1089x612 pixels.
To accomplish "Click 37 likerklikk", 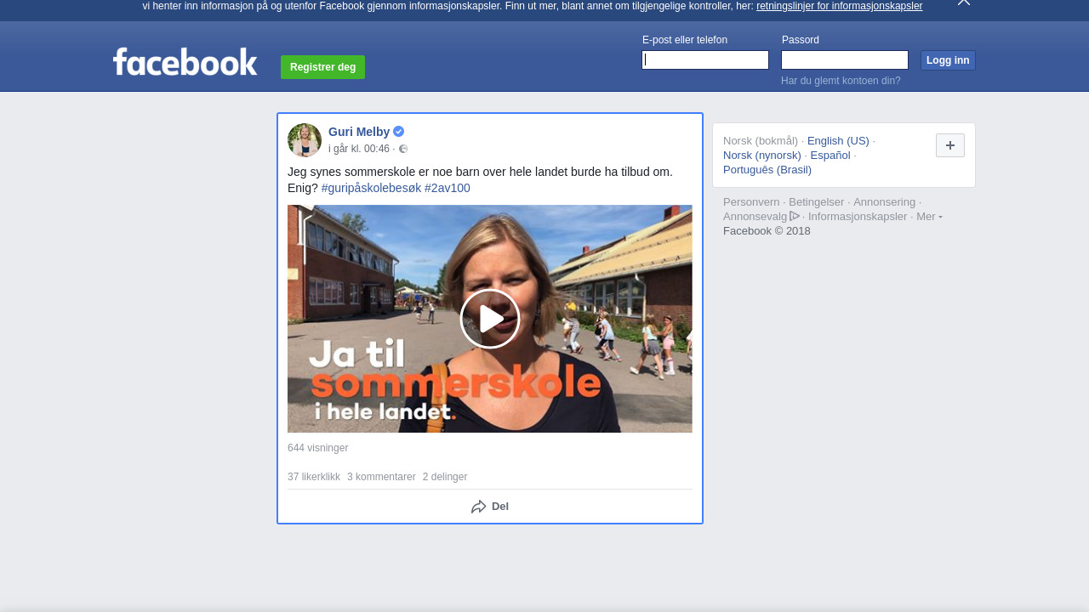I will coord(314,477).
